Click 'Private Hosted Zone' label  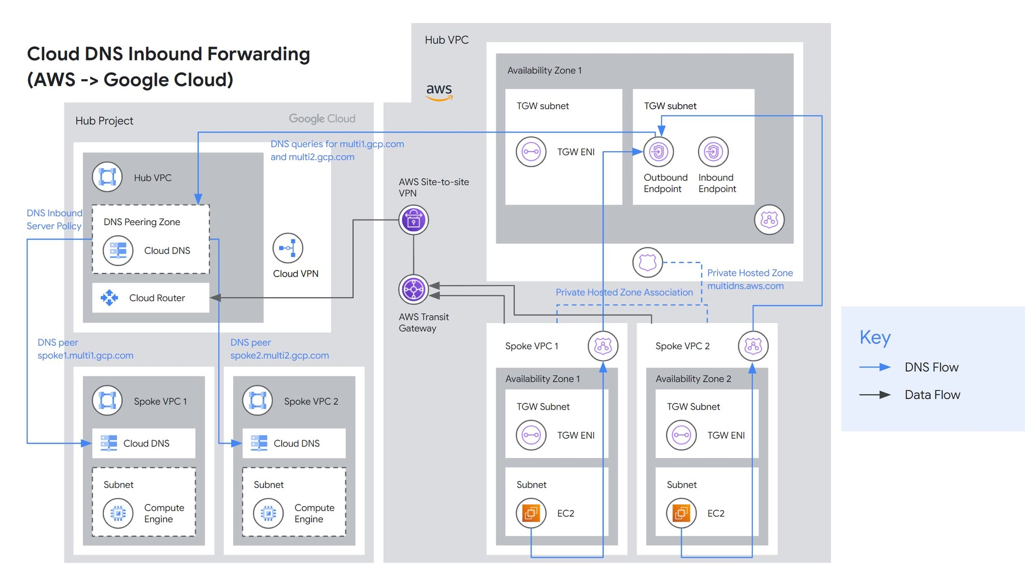coord(750,273)
